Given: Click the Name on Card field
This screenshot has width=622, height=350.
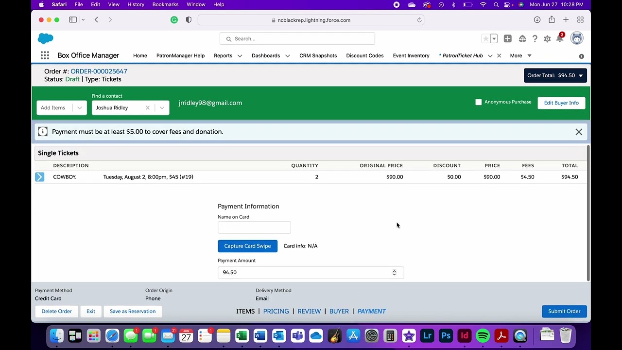Looking at the screenshot, I should click(x=254, y=227).
